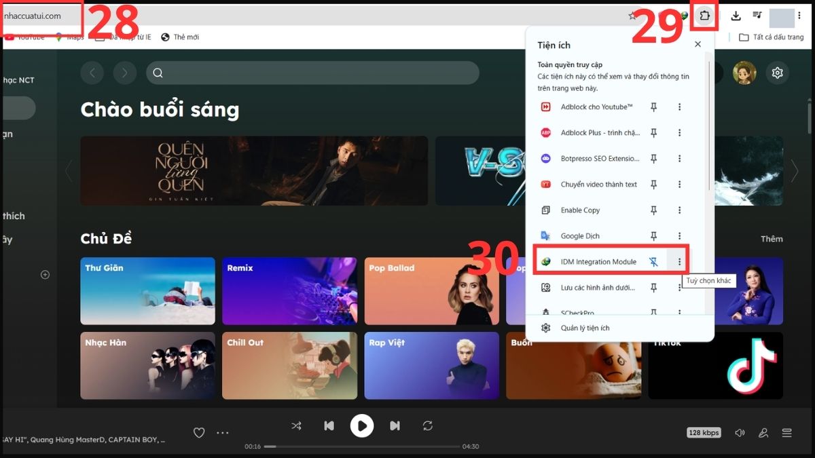Open more options for Google Dịch

point(679,236)
